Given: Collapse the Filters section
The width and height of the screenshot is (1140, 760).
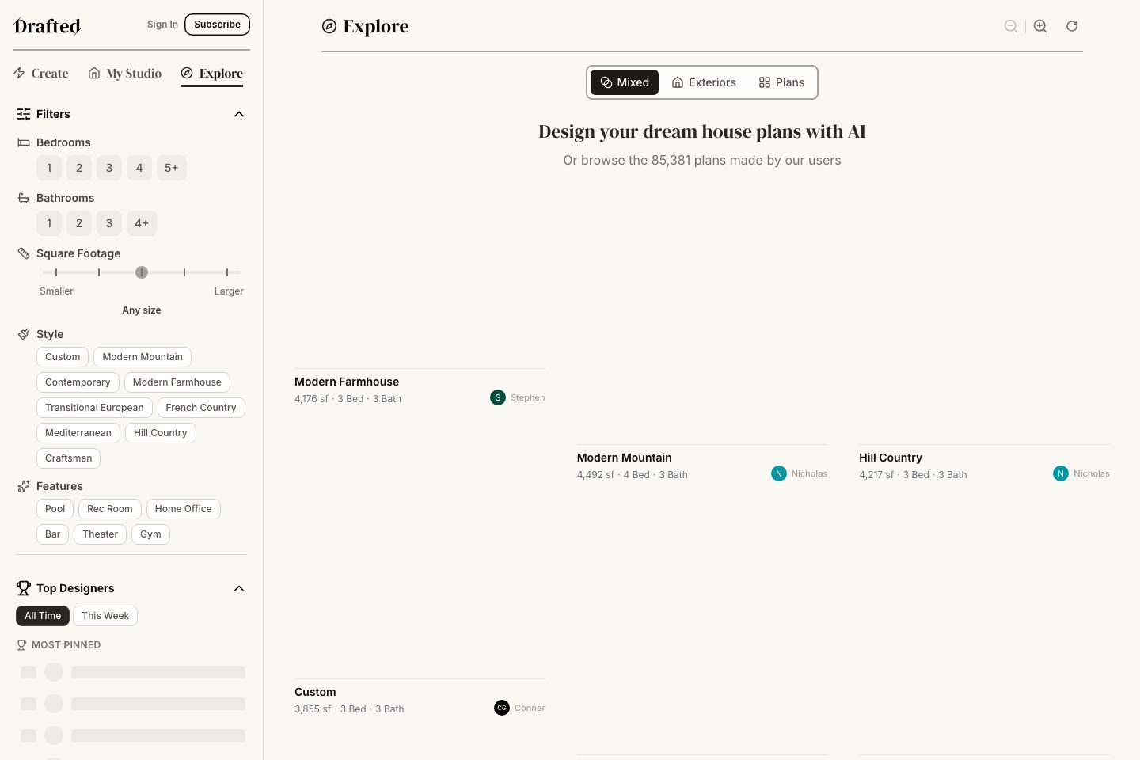Looking at the screenshot, I should pyautogui.click(x=239, y=114).
